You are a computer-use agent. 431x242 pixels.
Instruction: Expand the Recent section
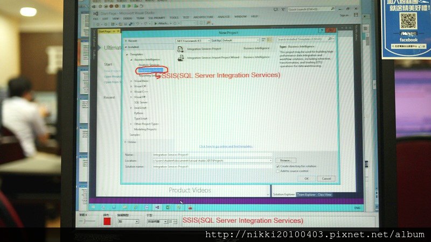coord(126,41)
